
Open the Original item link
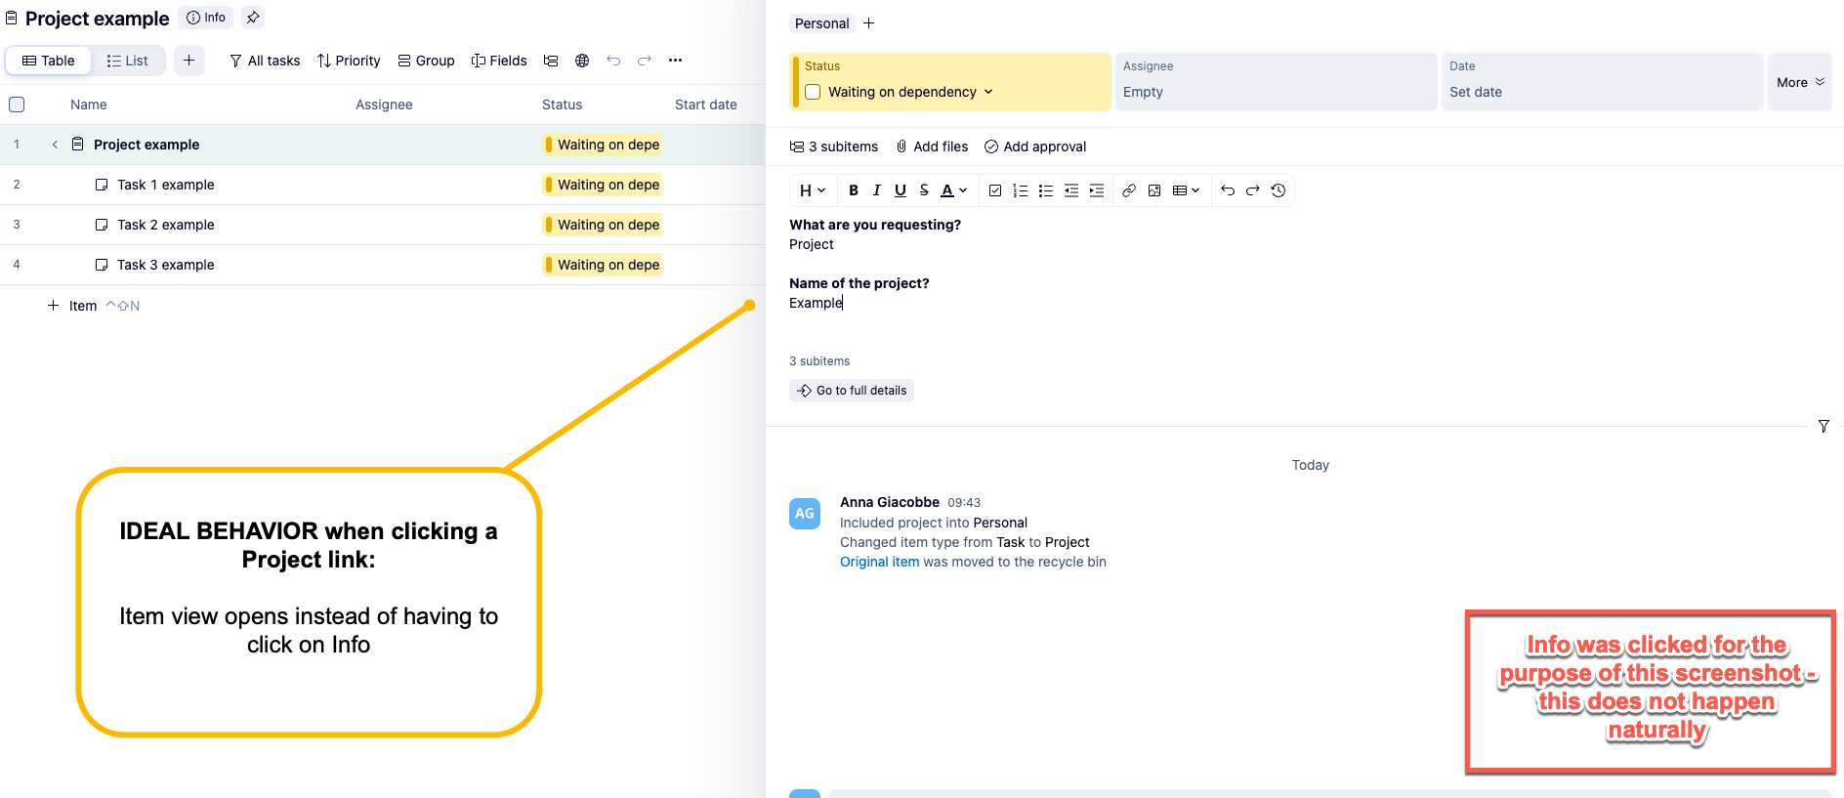[879, 562]
